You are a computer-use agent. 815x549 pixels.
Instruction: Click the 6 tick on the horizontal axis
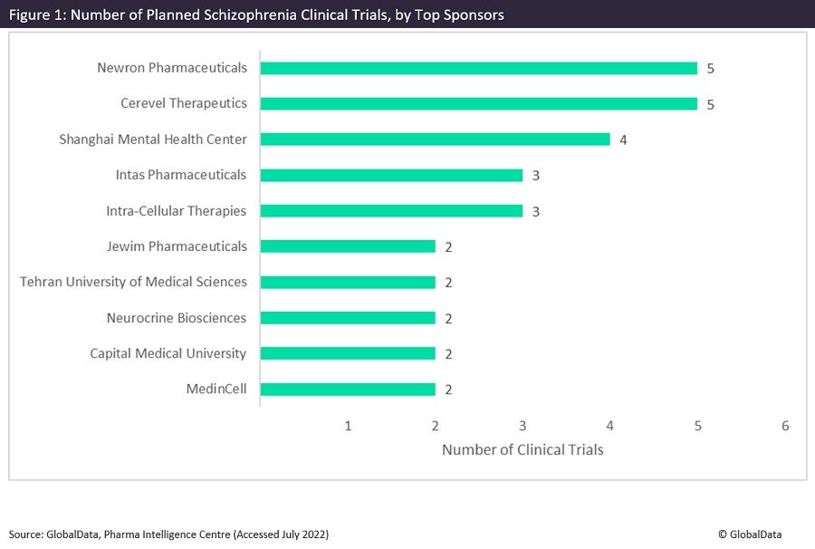(x=785, y=426)
